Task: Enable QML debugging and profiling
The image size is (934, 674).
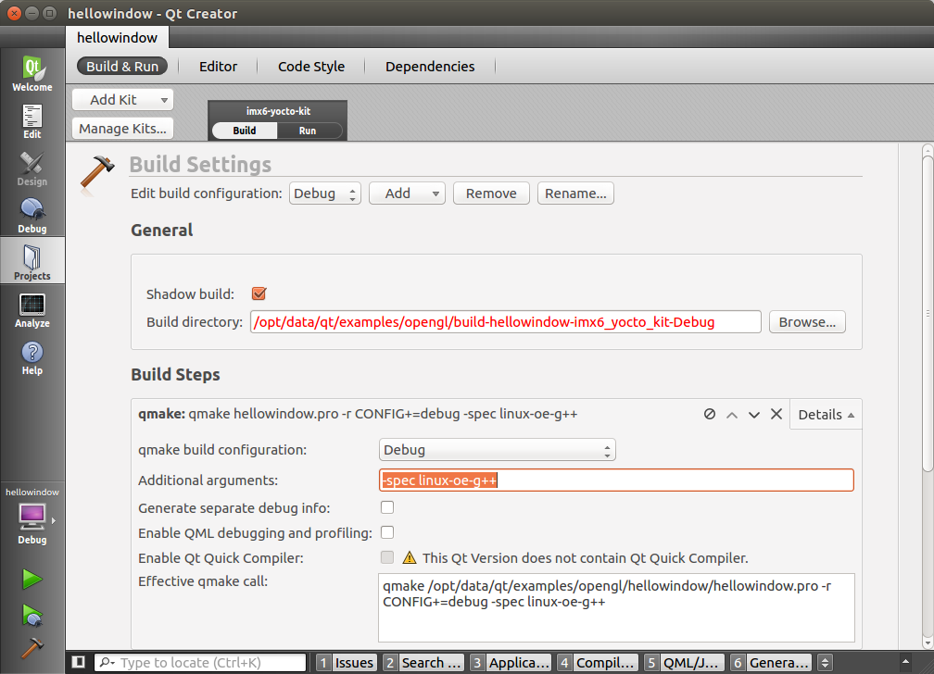Action: (x=387, y=532)
